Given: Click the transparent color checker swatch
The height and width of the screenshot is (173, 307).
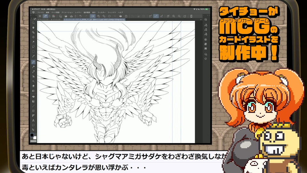Looking at the screenshot, I should (x=34, y=141).
